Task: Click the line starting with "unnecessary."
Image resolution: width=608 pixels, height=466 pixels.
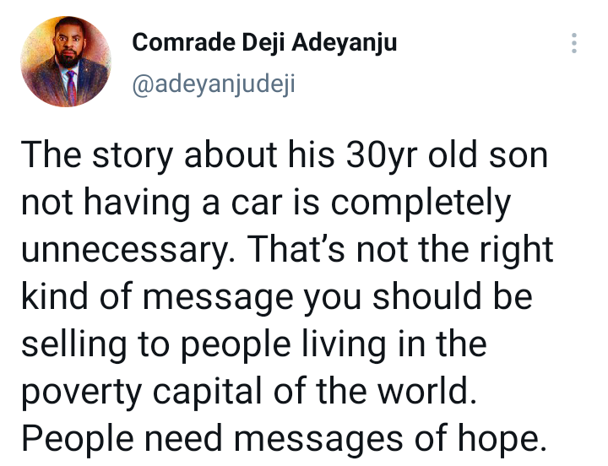Action: 285,249
